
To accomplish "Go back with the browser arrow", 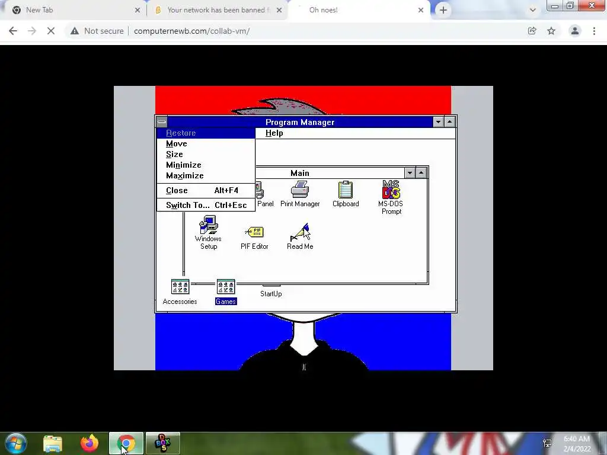I will pyautogui.click(x=13, y=31).
